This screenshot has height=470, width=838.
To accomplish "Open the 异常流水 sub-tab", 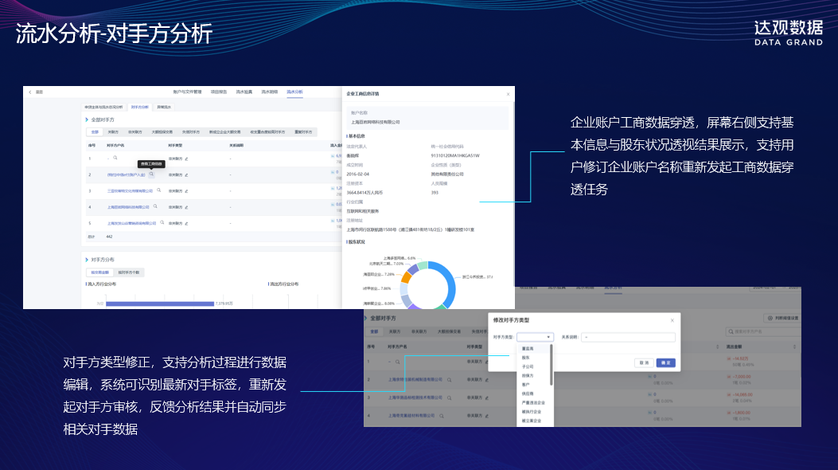I will (x=163, y=106).
